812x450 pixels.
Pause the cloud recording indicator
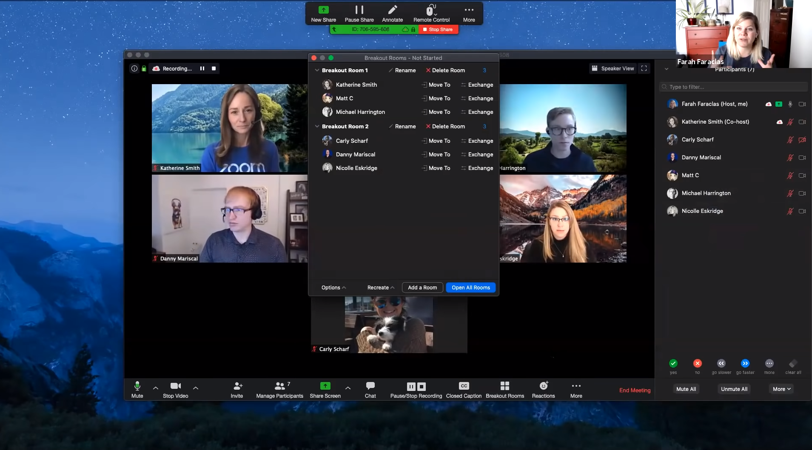pos(202,68)
